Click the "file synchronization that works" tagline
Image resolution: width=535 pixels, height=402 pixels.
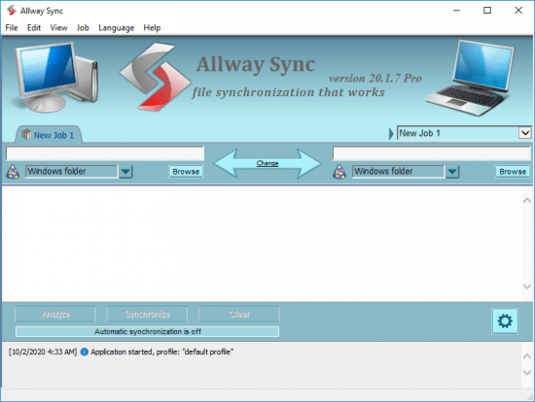pos(288,92)
